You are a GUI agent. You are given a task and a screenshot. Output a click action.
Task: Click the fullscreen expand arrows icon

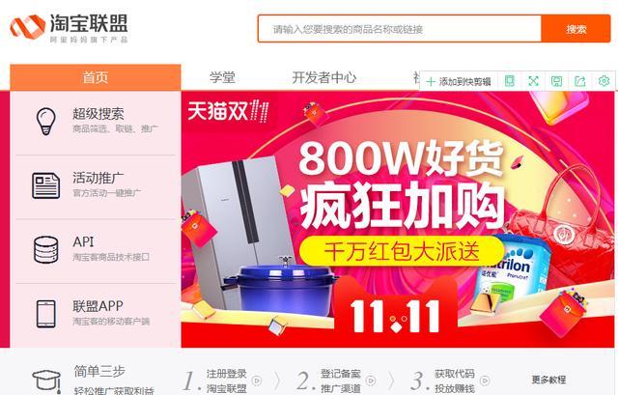point(533,81)
